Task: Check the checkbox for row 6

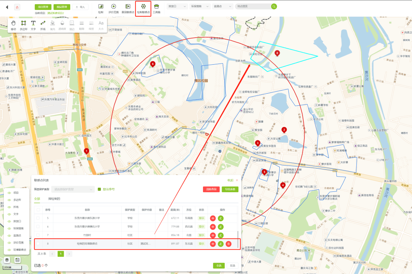Action: pyautogui.click(x=38, y=226)
